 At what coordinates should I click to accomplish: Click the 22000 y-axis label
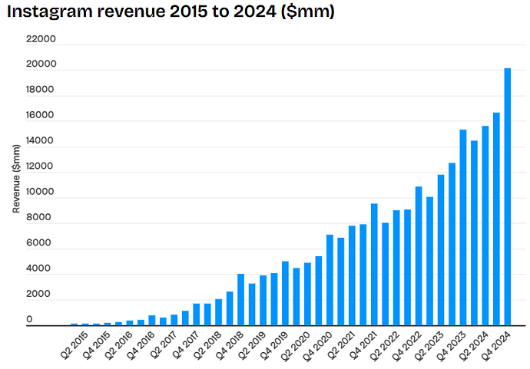coord(41,39)
